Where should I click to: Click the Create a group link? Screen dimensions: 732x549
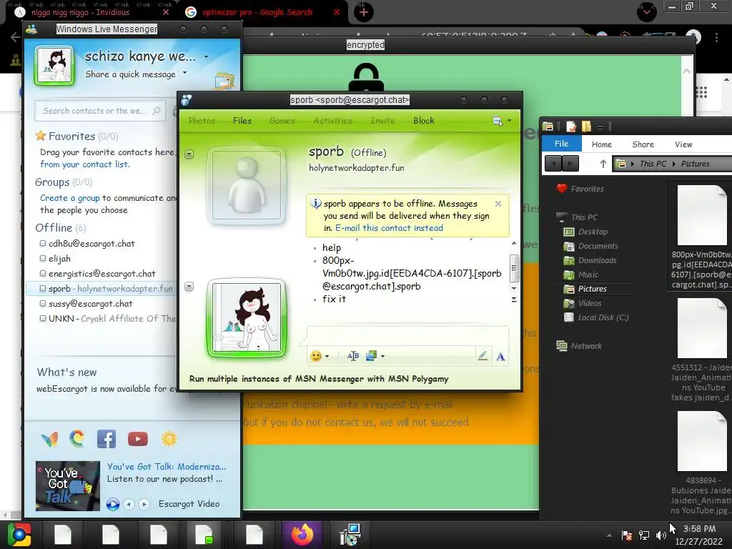click(x=69, y=198)
